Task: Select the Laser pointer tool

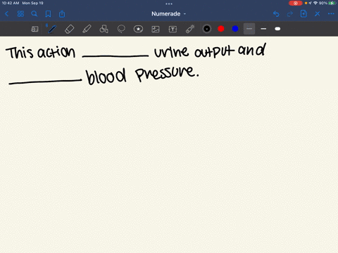Action: (190, 29)
